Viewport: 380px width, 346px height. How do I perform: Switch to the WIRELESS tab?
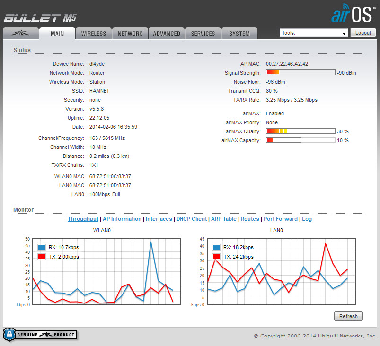[94, 34]
